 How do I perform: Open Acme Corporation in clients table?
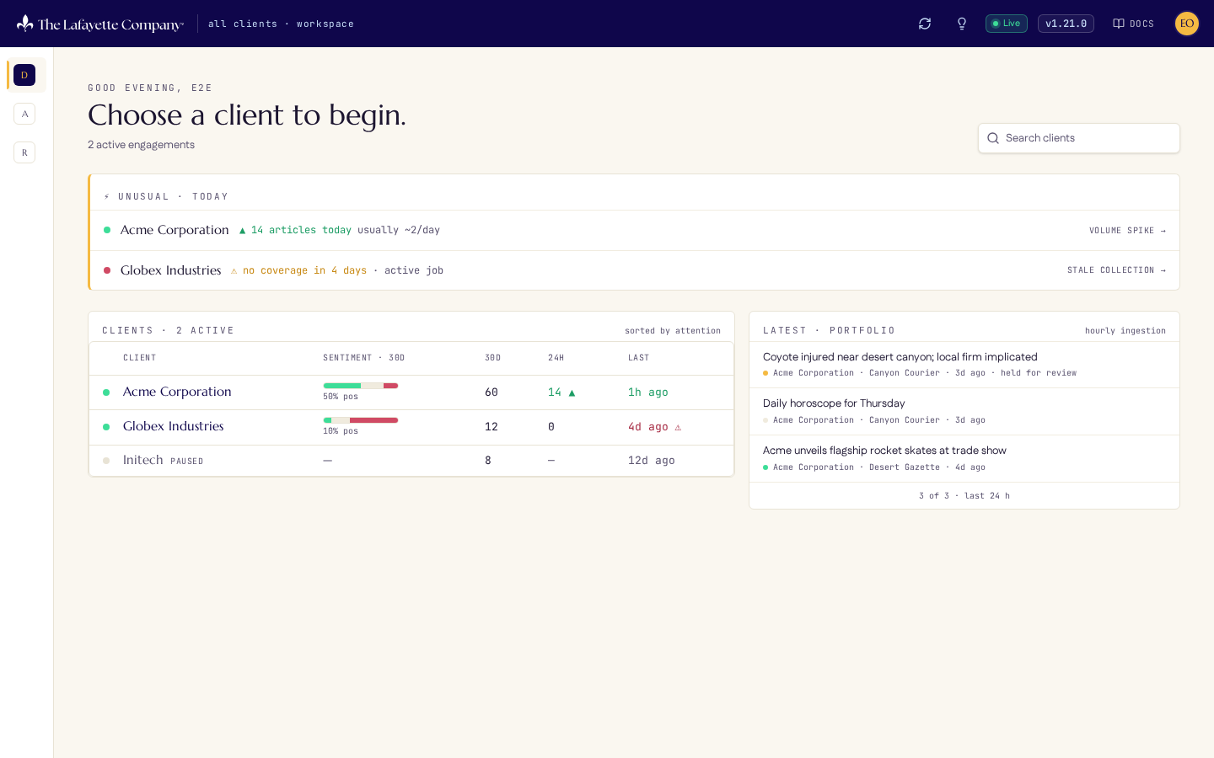coord(411,392)
